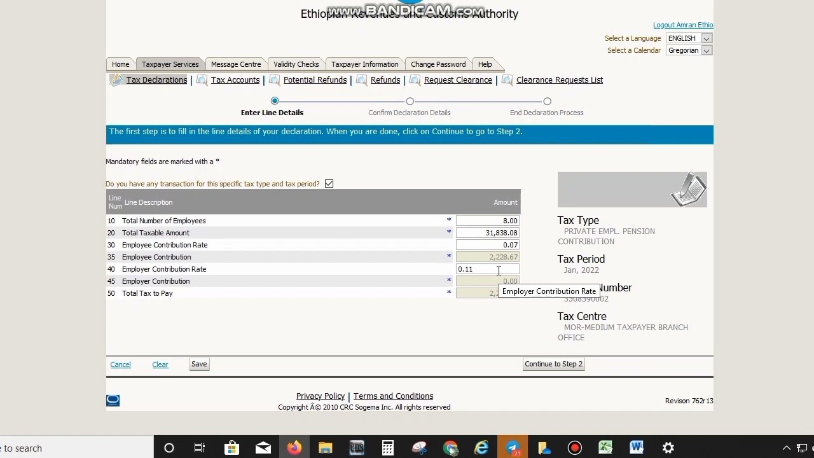
Task: Click the Employee Contribution value 2,228.67
Action: 487,257
